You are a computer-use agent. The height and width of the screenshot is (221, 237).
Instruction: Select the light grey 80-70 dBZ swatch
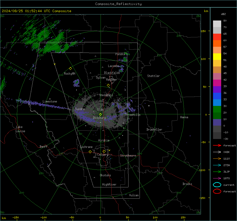click(217, 24)
